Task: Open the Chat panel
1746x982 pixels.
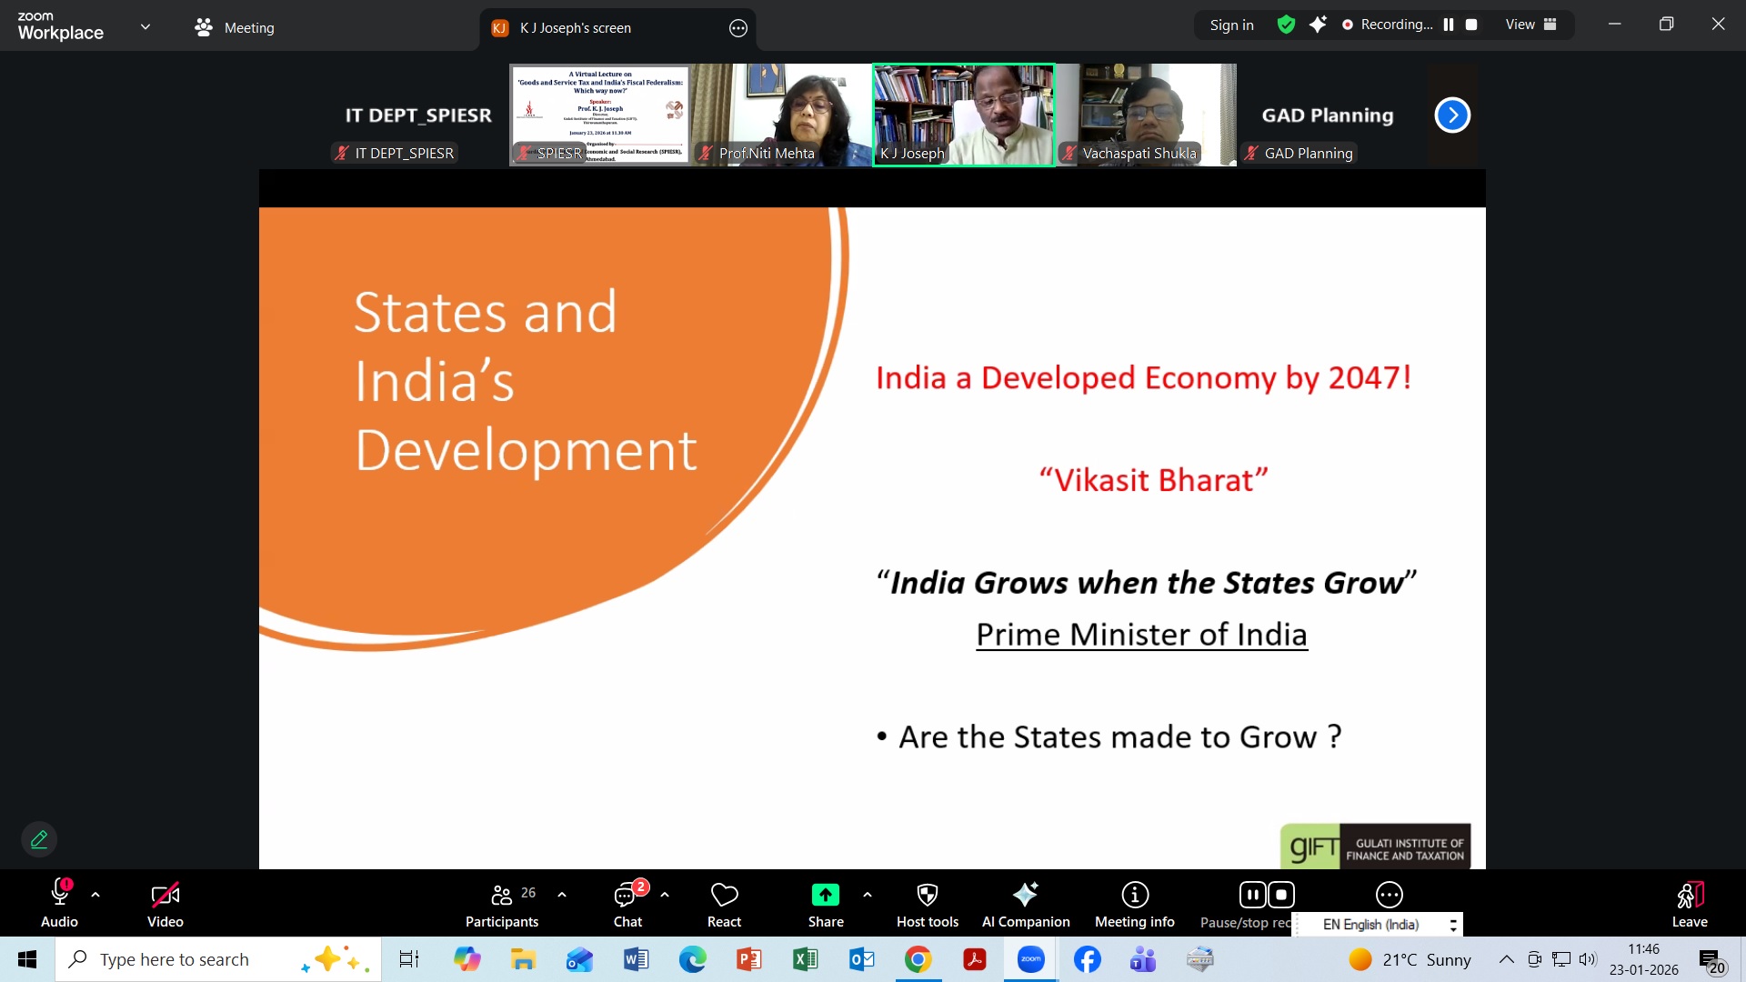Action: click(627, 896)
